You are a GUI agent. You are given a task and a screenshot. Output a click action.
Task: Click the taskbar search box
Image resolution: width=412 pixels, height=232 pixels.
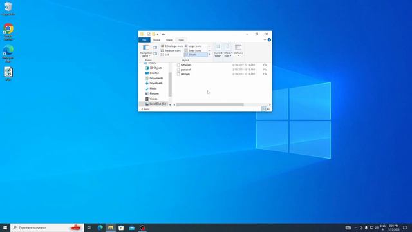coord(47,227)
